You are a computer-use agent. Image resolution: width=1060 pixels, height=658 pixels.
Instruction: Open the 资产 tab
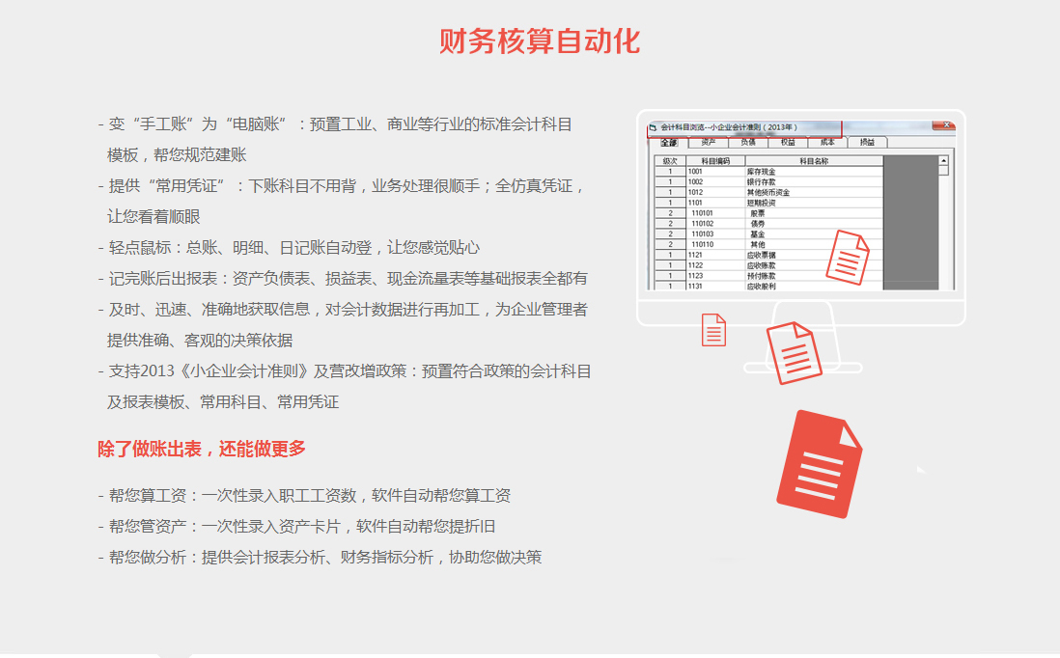708,143
